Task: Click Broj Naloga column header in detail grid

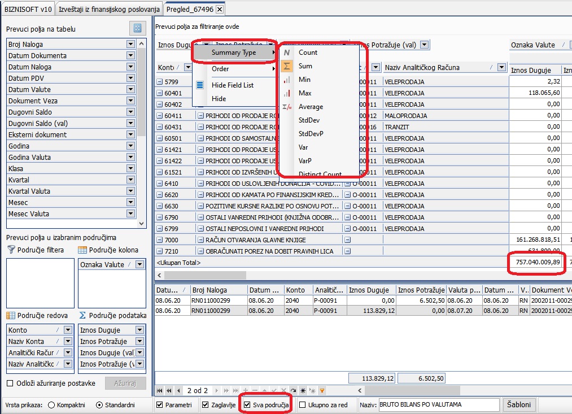Action: pyautogui.click(x=219, y=290)
